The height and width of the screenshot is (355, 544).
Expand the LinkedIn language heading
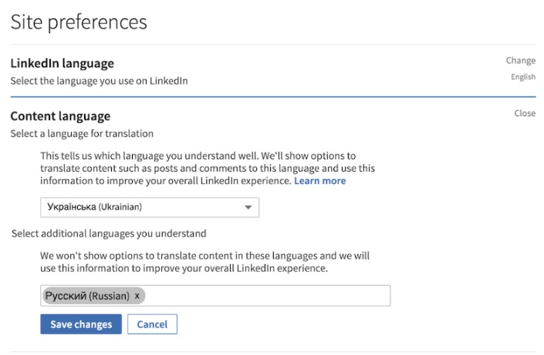pyautogui.click(x=62, y=63)
